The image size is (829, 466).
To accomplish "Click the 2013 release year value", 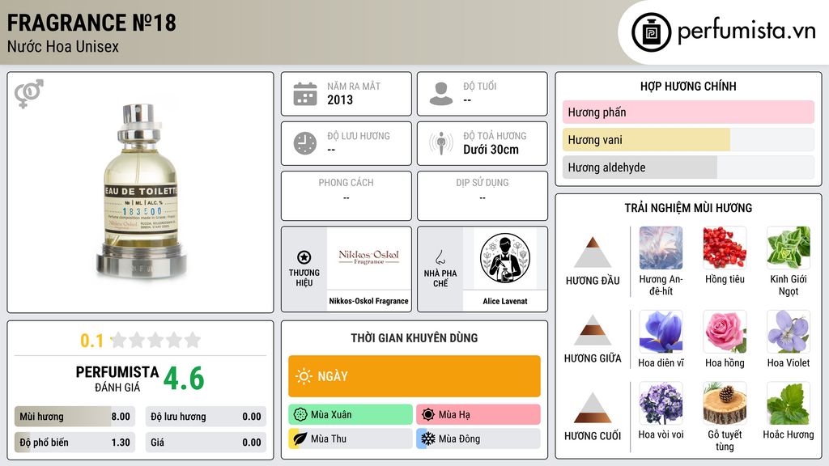I will coord(340,100).
